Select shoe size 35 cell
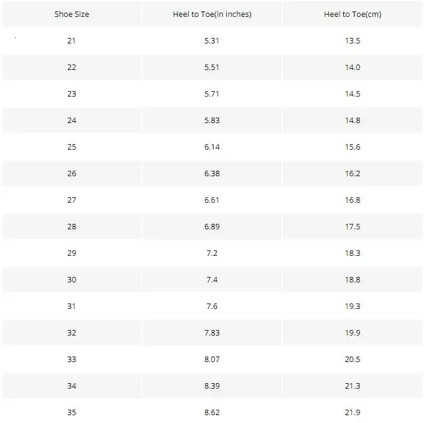This screenshot has width=424, height=423. click(x=72, y=413)
